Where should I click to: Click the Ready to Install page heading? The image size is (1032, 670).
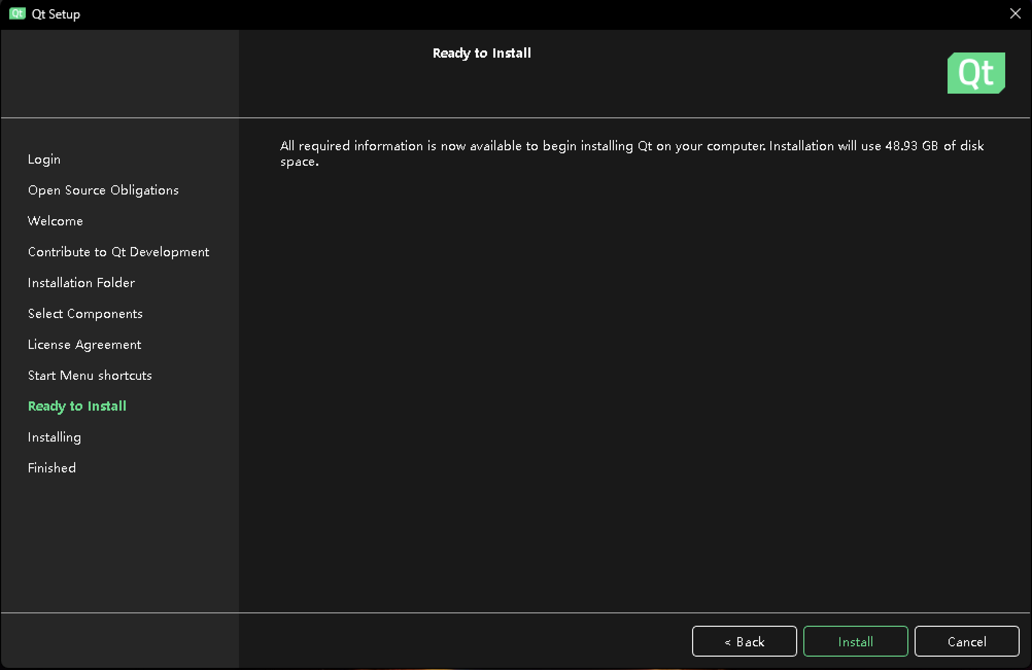click(482, 53)
